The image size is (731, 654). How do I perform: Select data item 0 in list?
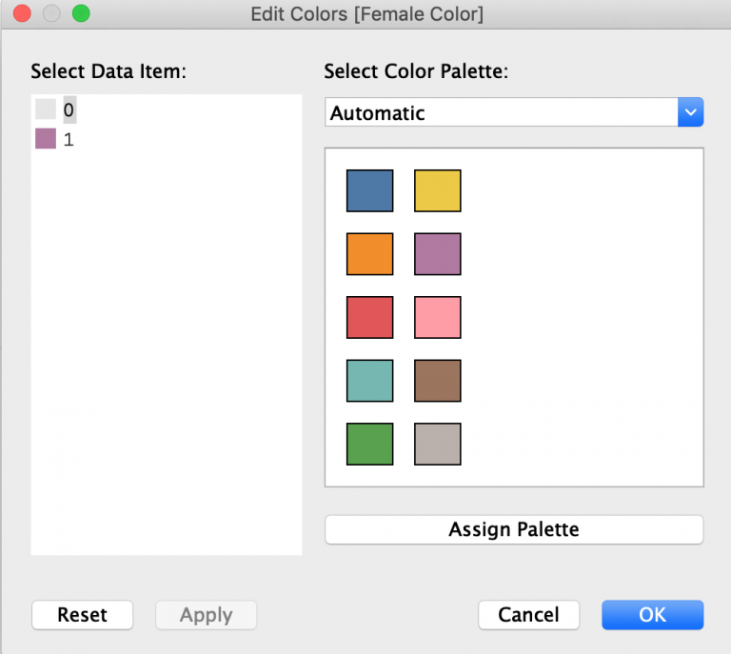click(x=69, y=110)
